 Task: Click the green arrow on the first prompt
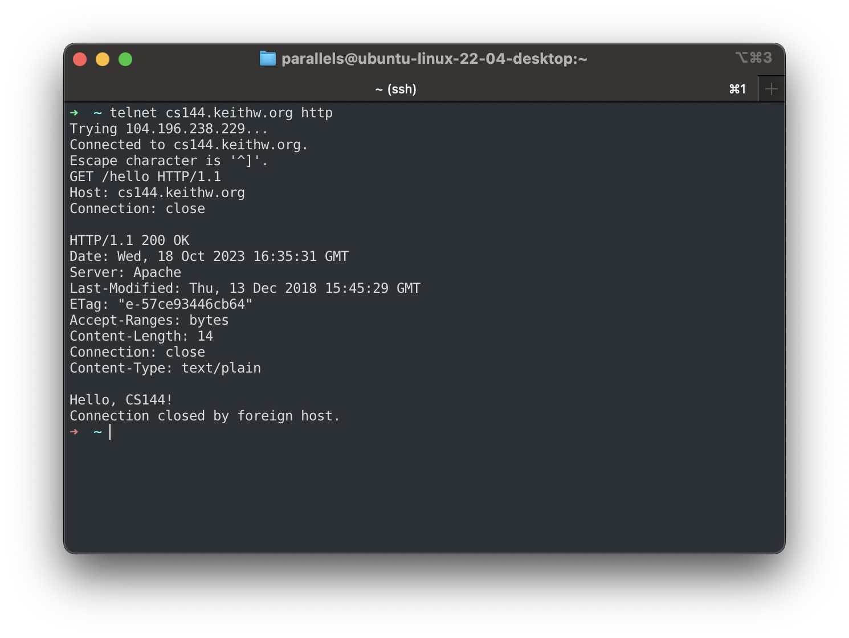pos(75,112)
